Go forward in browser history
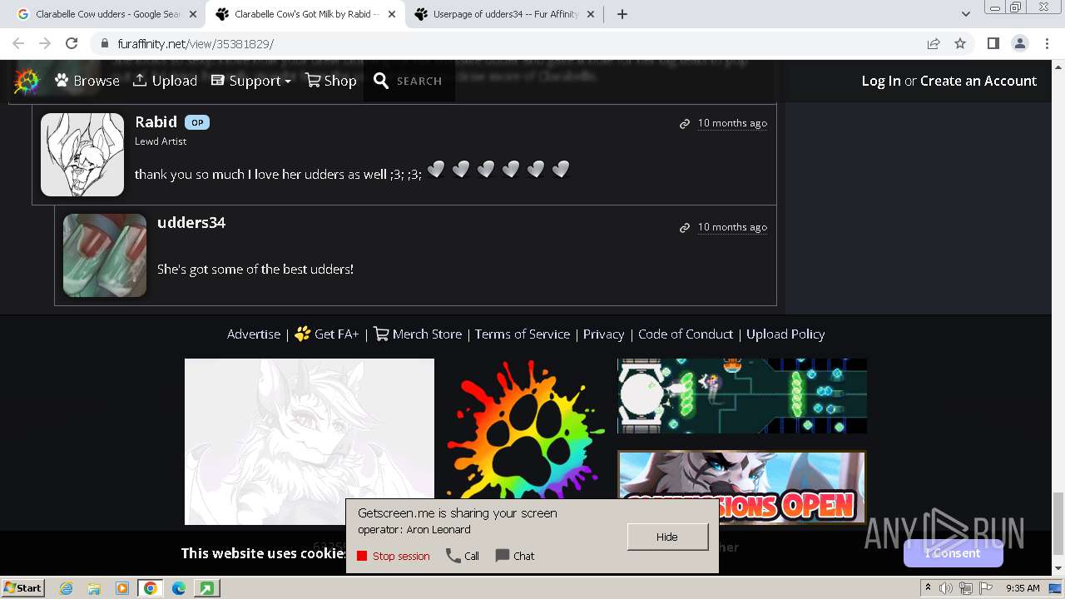The image size is (1065, 599). click(45, 43)
